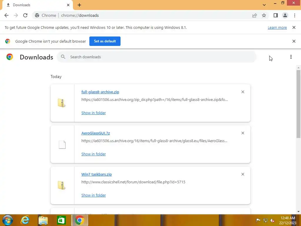Image resolution: width=301 pixels, height=226 pixels.
Task: Click the Today date heading
Action: click(56, 77)
